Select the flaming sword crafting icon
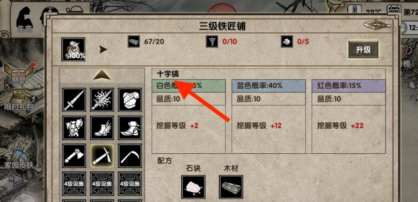 [102, 100]
